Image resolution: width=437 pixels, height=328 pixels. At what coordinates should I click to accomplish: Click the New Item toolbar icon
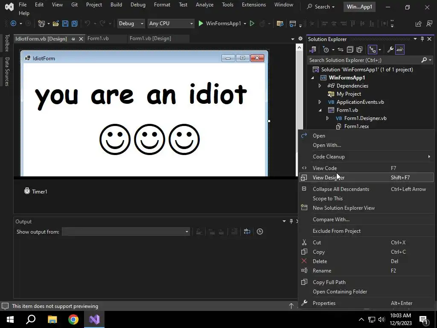click(x=41, y=24)
